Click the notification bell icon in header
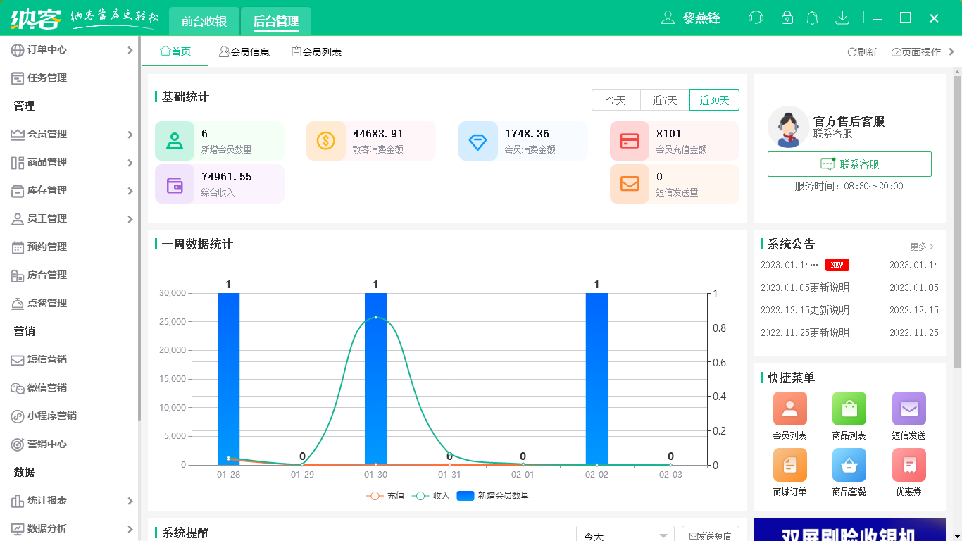Viewport: 962px width, 541px height. 812,18
